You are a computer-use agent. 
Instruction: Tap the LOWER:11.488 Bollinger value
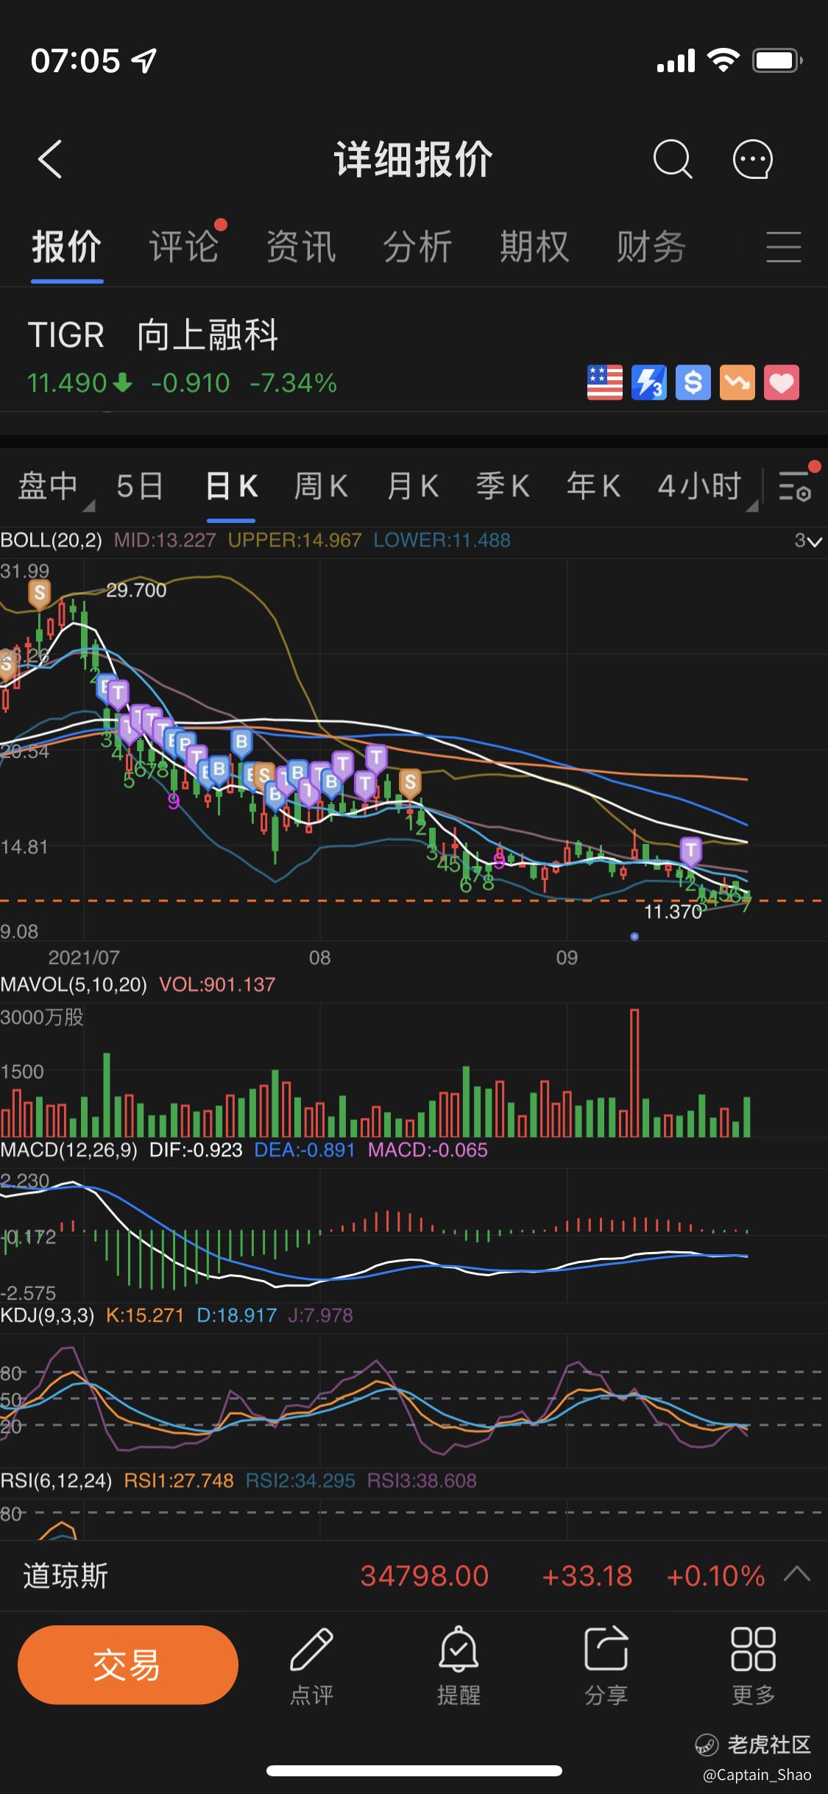tap(442, 541)
